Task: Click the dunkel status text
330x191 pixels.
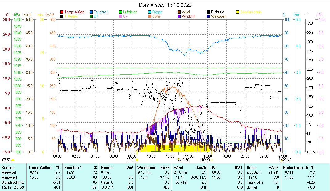Action: coord(252,187)
